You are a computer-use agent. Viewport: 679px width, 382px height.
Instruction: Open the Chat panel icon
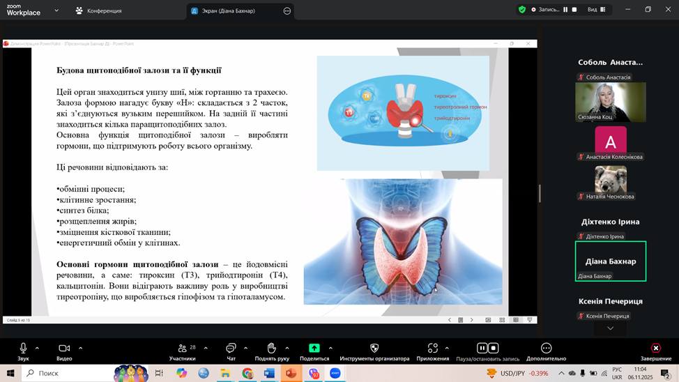pos(231,349)
